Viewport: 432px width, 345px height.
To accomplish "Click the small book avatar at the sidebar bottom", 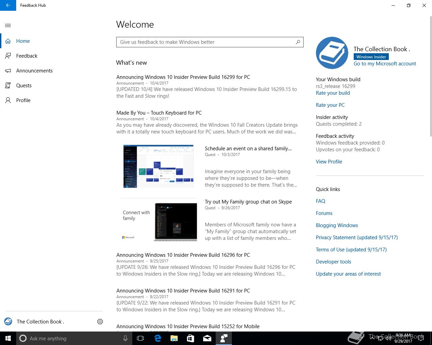I will (x=8, y=321).
